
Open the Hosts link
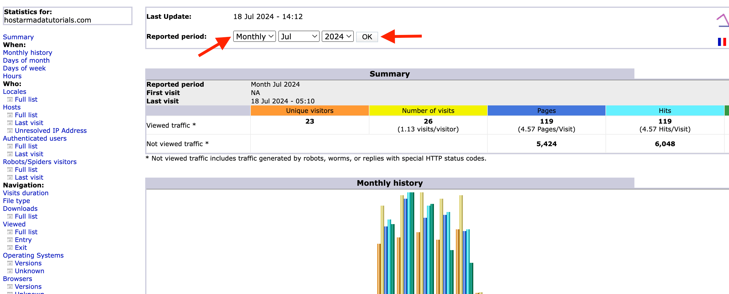[12, 107]
